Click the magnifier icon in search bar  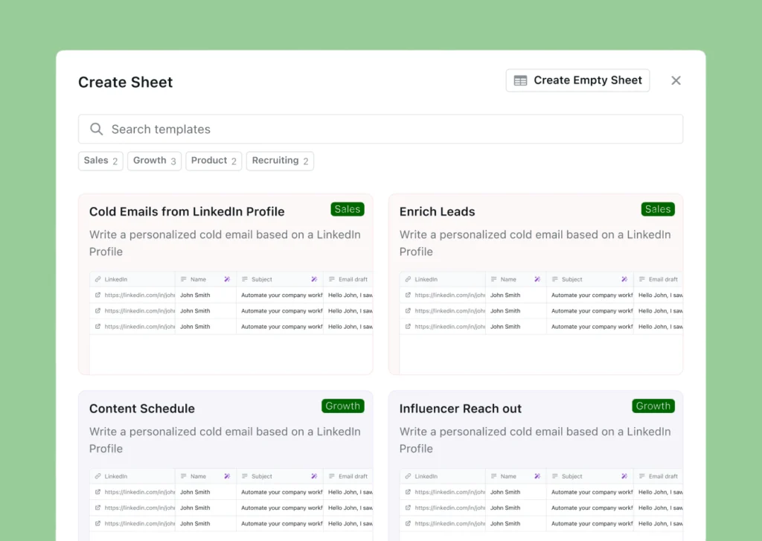(96, 129)
